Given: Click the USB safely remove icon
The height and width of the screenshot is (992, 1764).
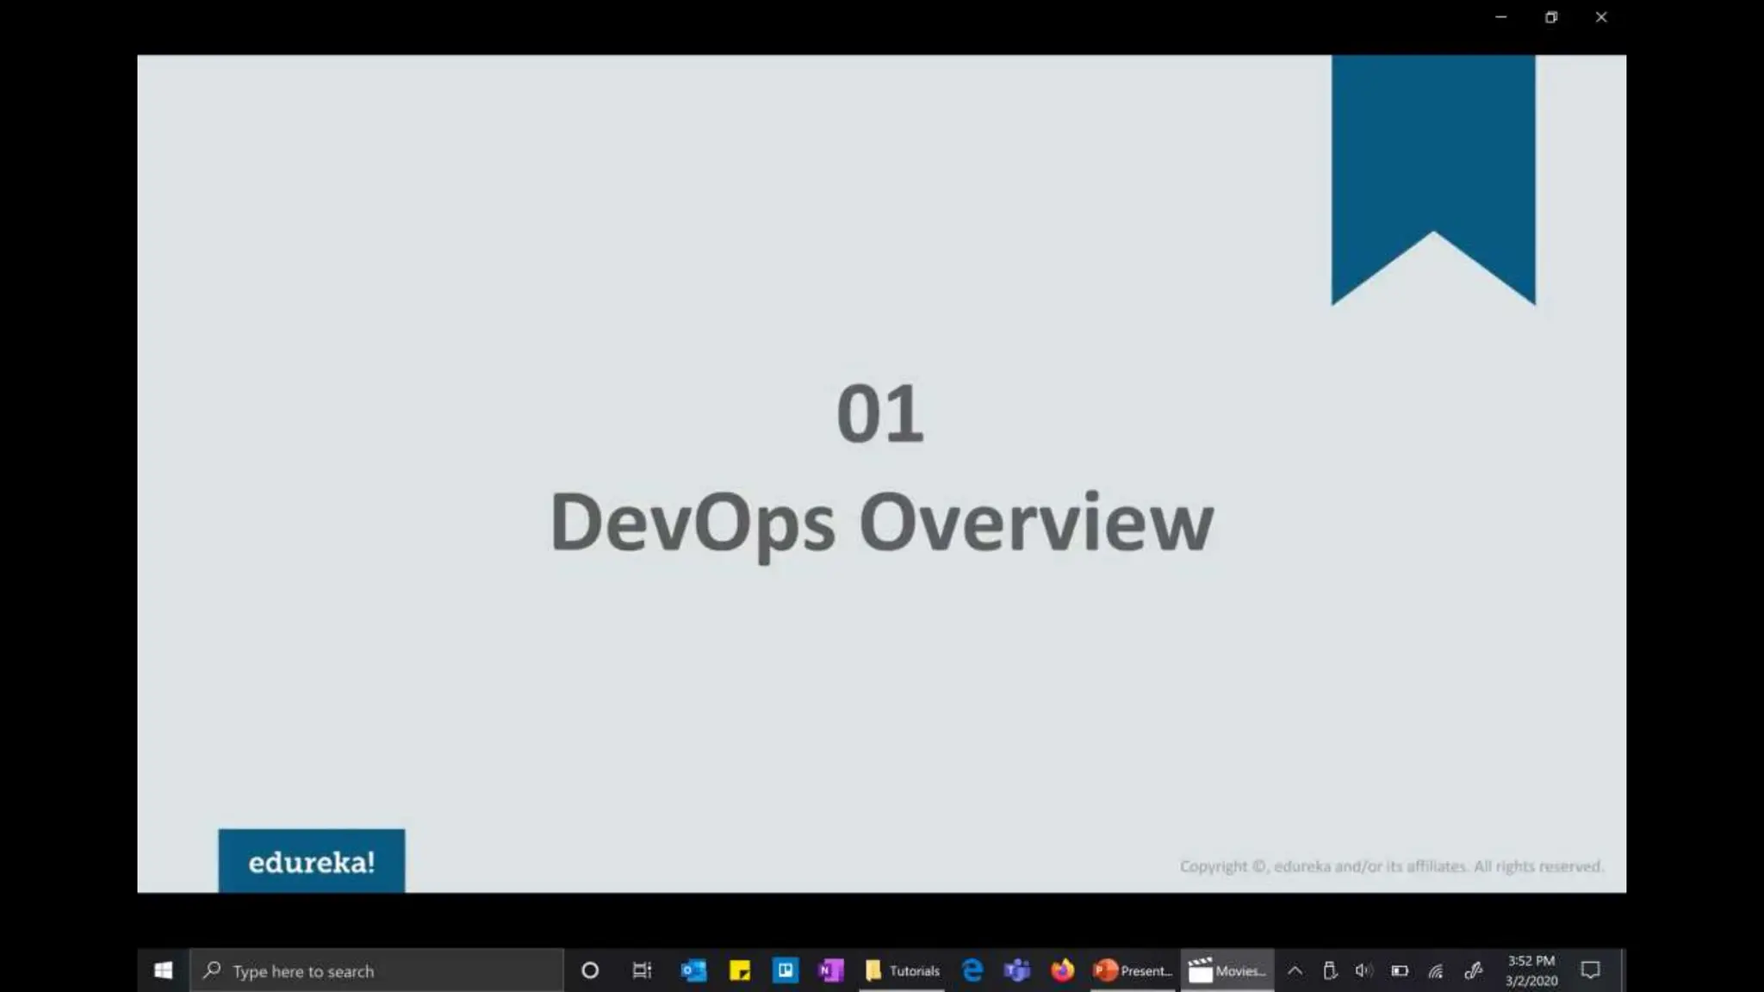Looking at the screenshot, I should [1330, 970].
